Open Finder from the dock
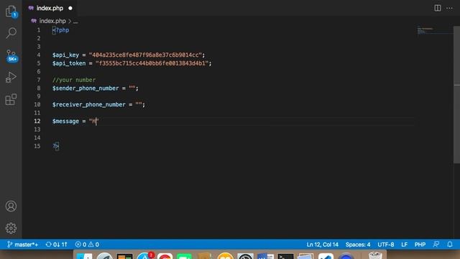 [85, 256]
